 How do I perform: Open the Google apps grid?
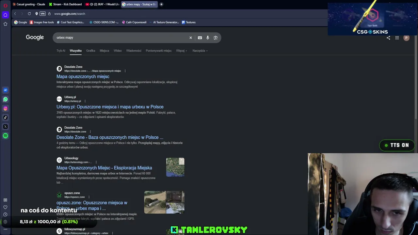[x=397, y=38]
